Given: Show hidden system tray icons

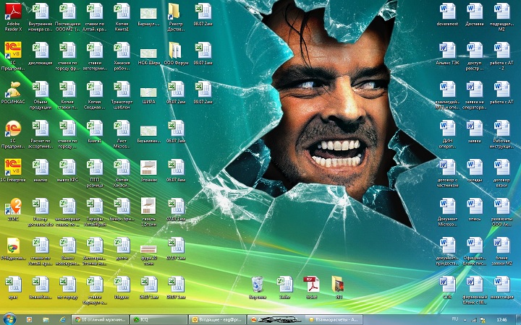Looking at the screenshot, I should 465,320.
